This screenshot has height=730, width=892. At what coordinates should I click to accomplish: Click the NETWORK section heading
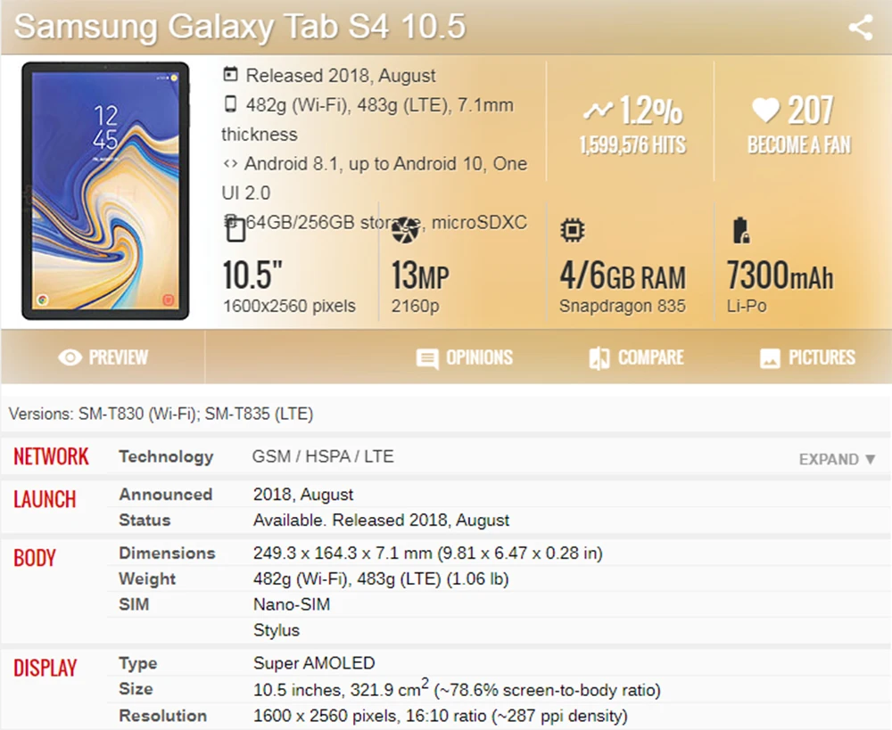pos(51,456)
